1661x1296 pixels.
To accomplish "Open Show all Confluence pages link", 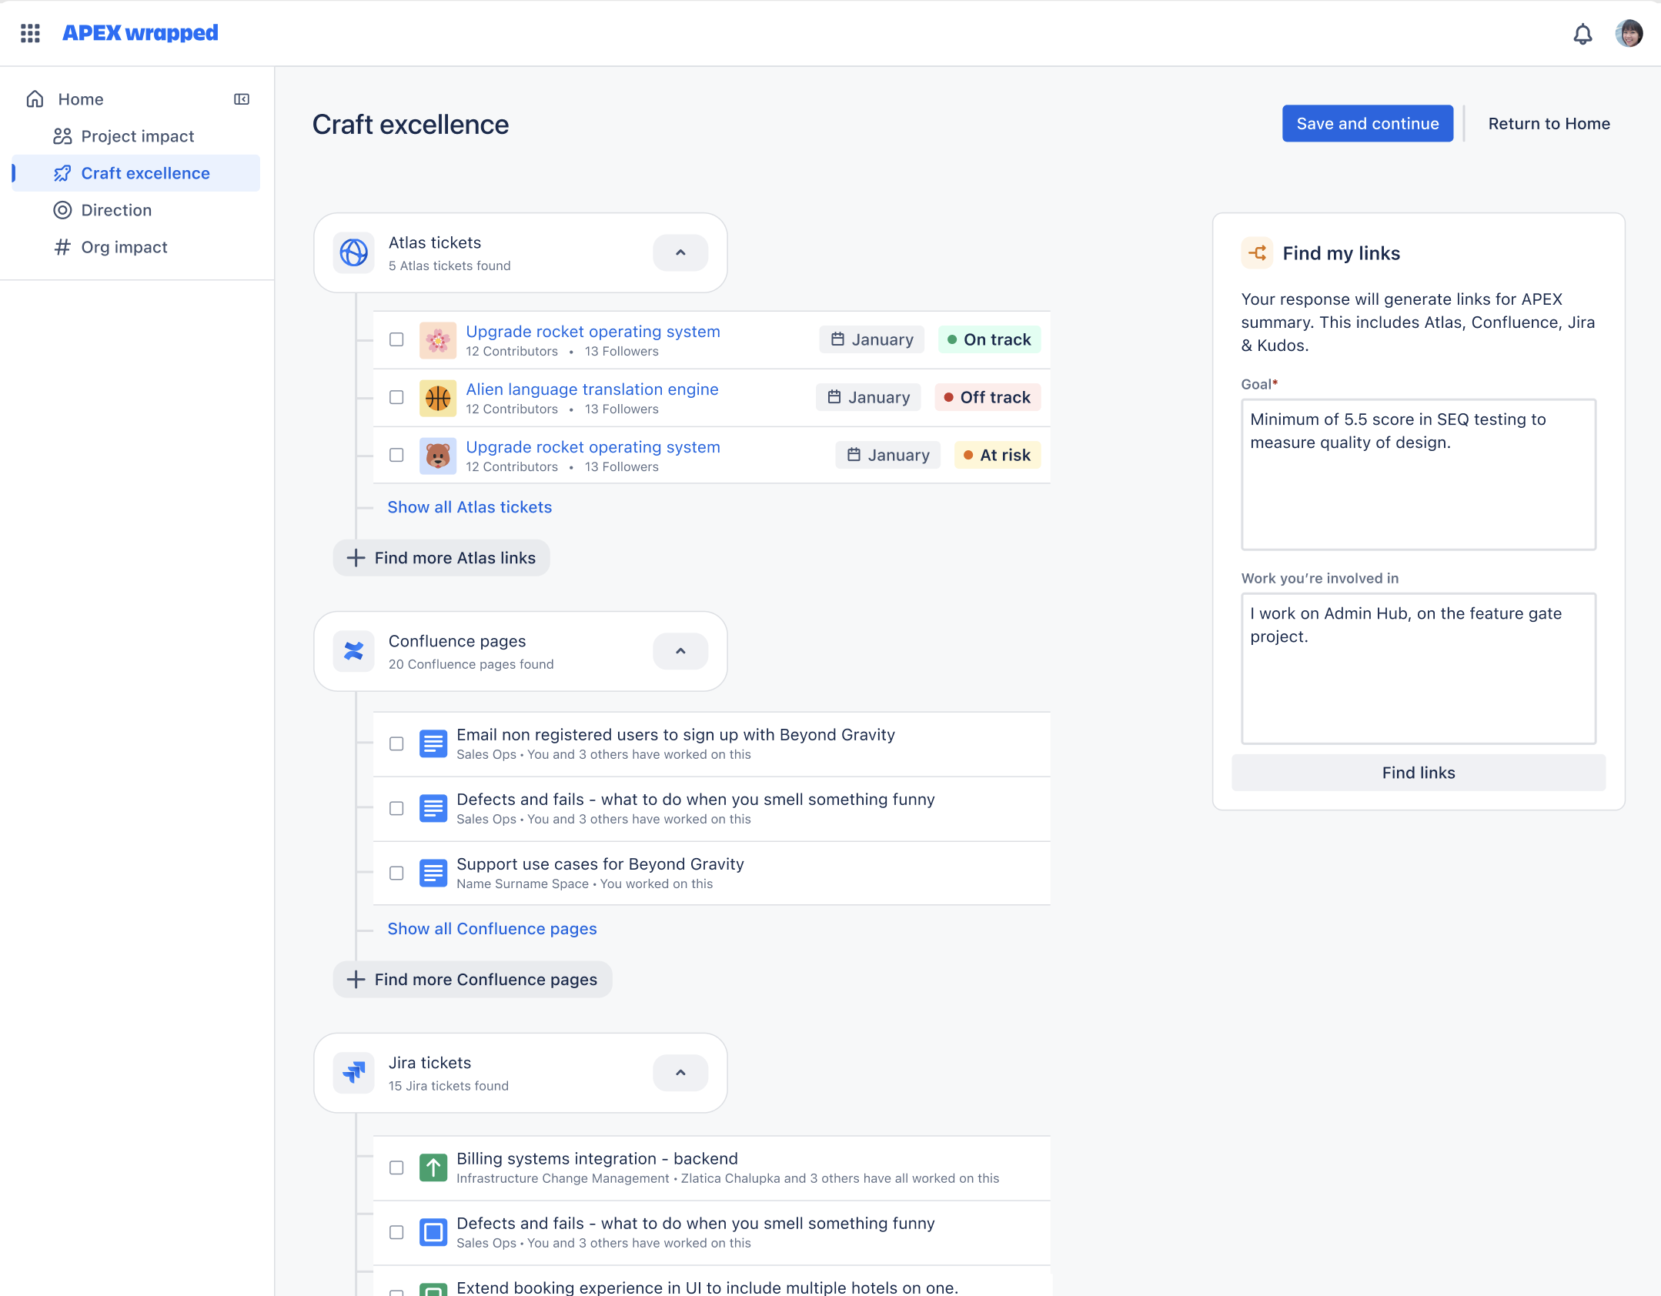I will (492, 929).
